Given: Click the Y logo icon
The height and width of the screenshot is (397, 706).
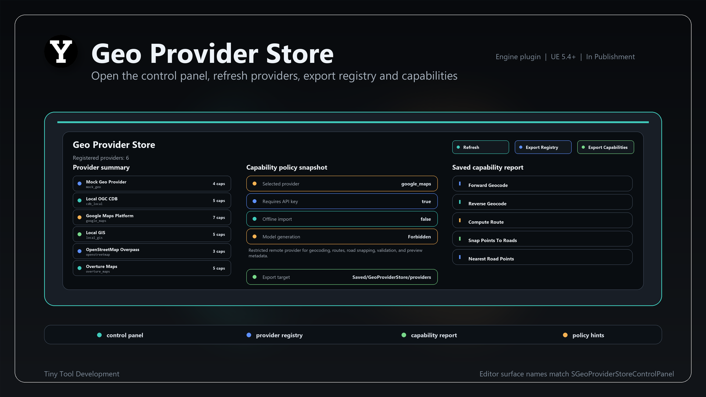Looking at the screenshot, I should (61, 51).
